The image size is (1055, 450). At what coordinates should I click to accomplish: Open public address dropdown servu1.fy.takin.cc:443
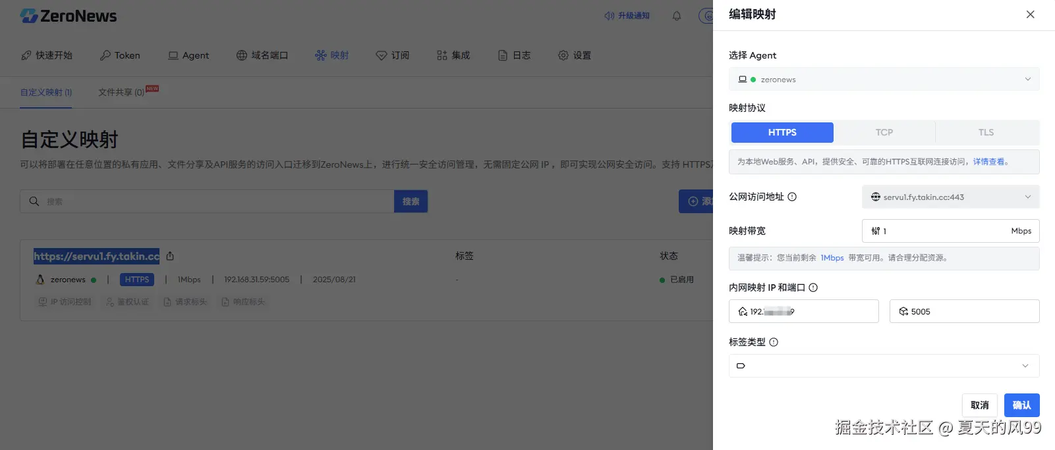(x=950, y=197)
